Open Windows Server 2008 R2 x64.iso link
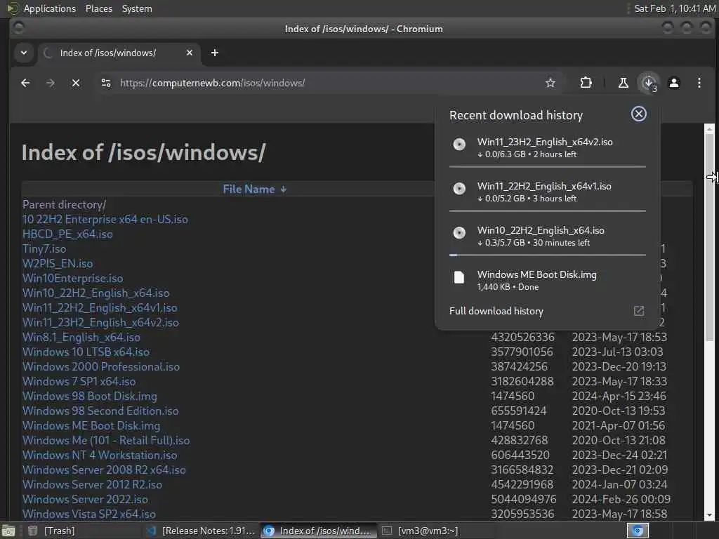 [104, 470]
